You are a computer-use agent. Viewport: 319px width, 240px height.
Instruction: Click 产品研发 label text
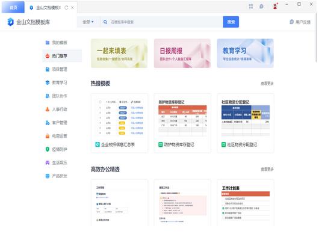pos(60,176)
